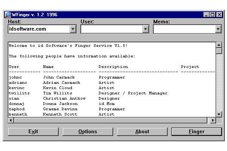Viewport: 227px width, 151px height.
Task: Focus the empty User input field
Action: pyautogui.click(x=111, y=29)
